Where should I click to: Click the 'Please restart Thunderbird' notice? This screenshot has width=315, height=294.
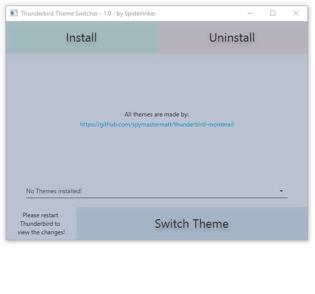click(41, 224)
